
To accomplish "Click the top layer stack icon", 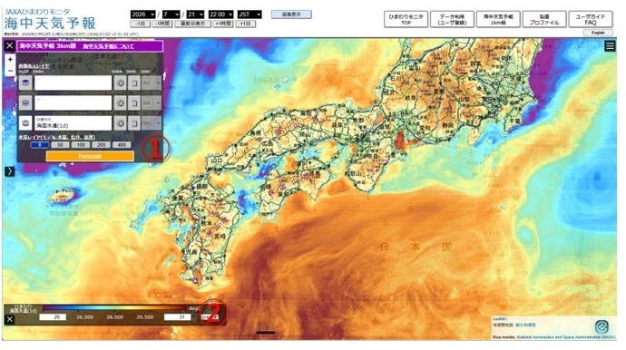I will (x=25, y=83).
